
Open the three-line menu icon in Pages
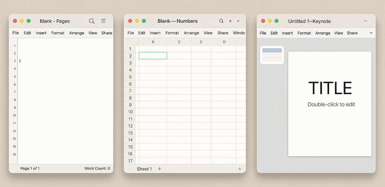[x=103, y=21]
